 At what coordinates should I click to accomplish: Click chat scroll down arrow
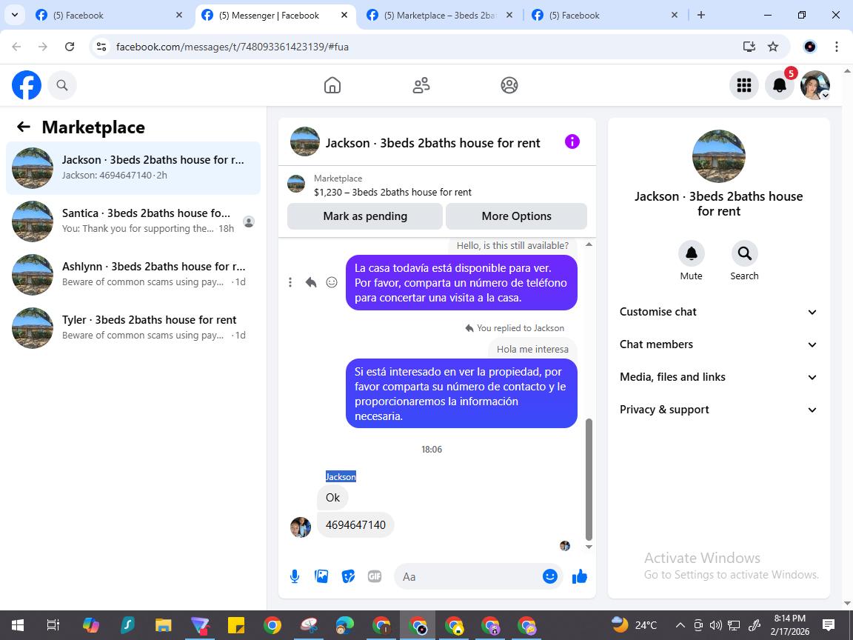(x=589, y=547)
